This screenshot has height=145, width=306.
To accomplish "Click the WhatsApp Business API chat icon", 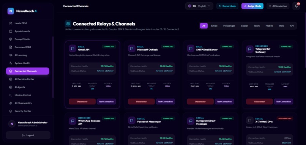I will pos(73,121).
